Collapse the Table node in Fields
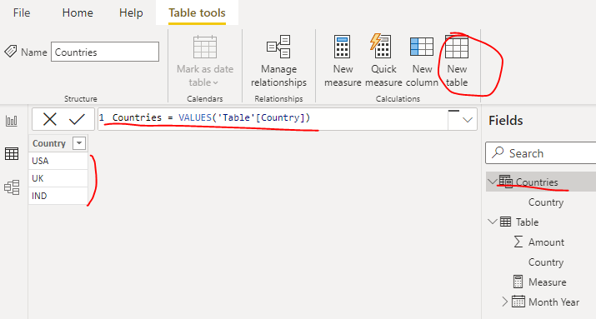Image resolution: width=596 pixels, height=319 pixels. point(493,222)
